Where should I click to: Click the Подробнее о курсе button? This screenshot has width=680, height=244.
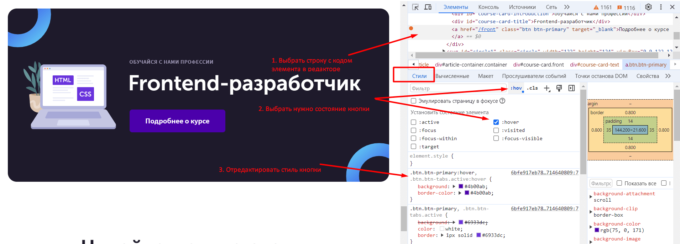coord(177,121)
